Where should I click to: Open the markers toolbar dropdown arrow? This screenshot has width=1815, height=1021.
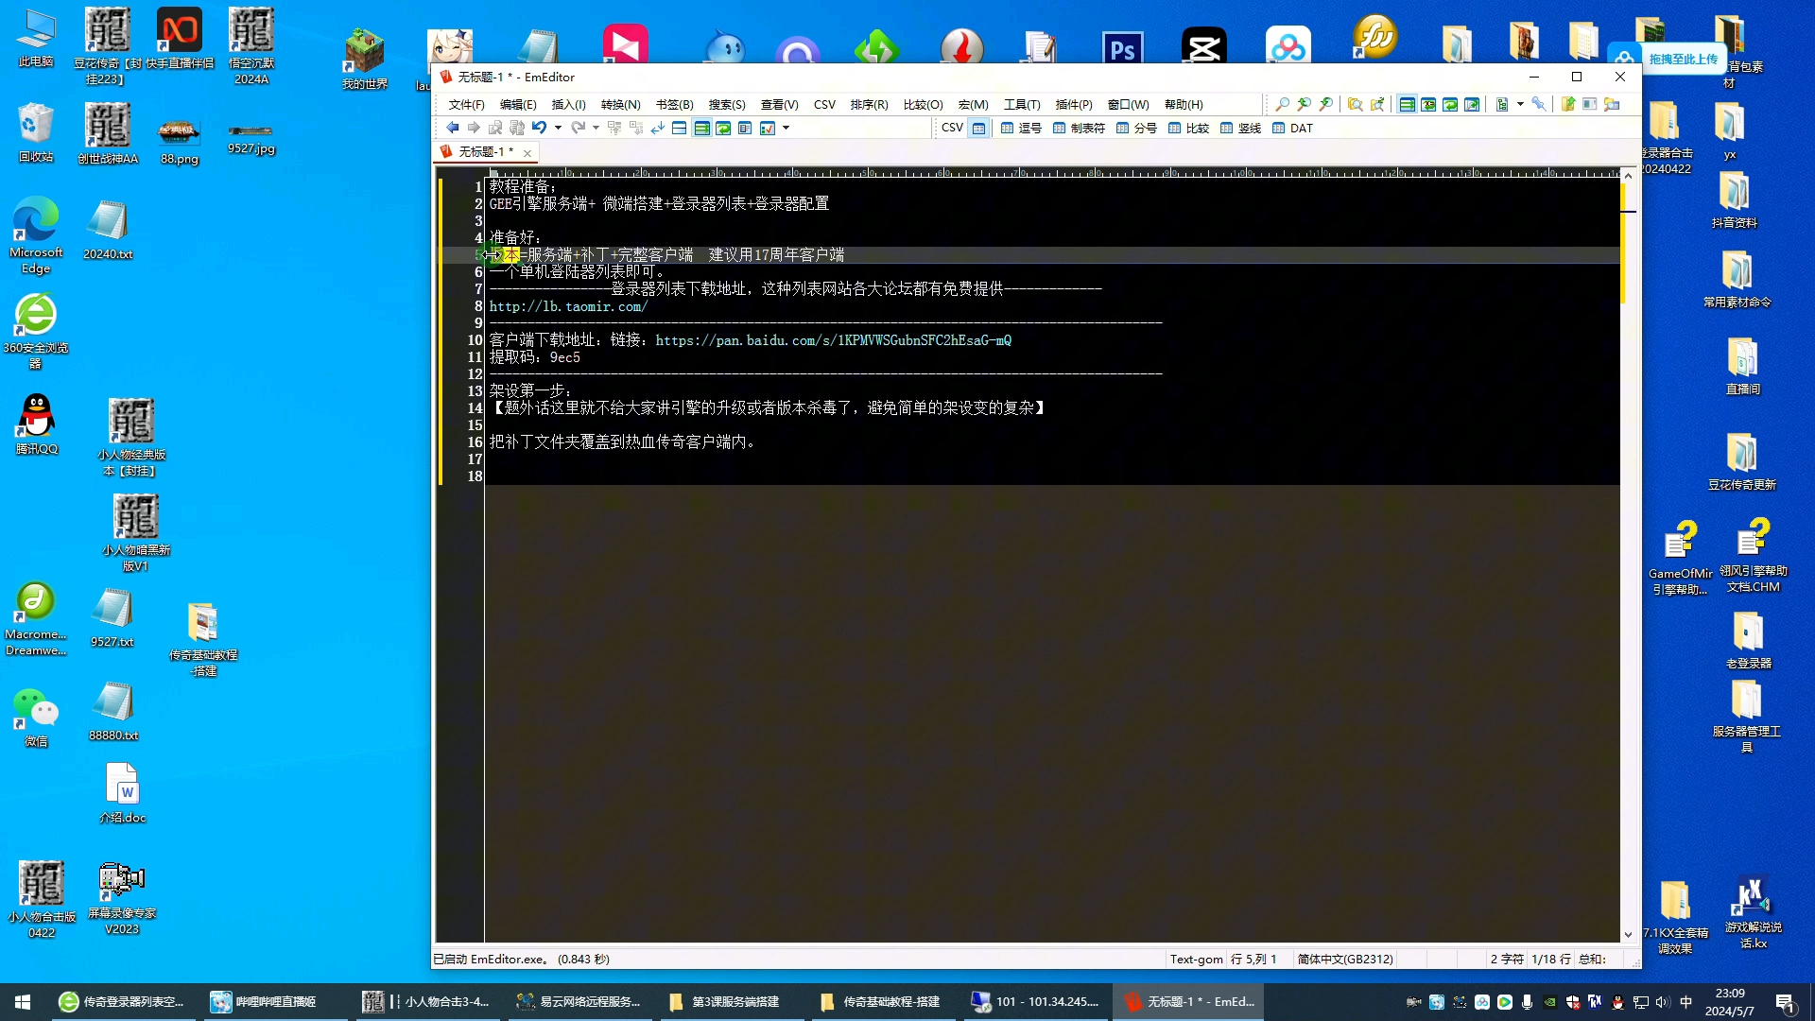pyautogui.click(x=786, y=128)
